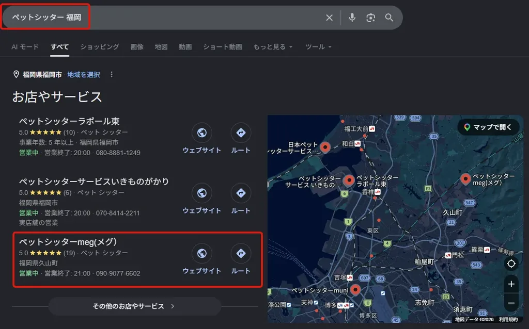Open the 画像 tab
The image size is (529, 329).
click(x=137, y=47)
